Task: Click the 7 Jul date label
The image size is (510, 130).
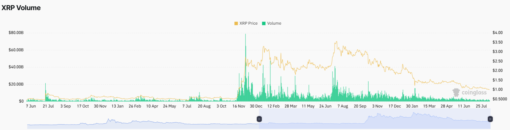Action: coord(187,106)
